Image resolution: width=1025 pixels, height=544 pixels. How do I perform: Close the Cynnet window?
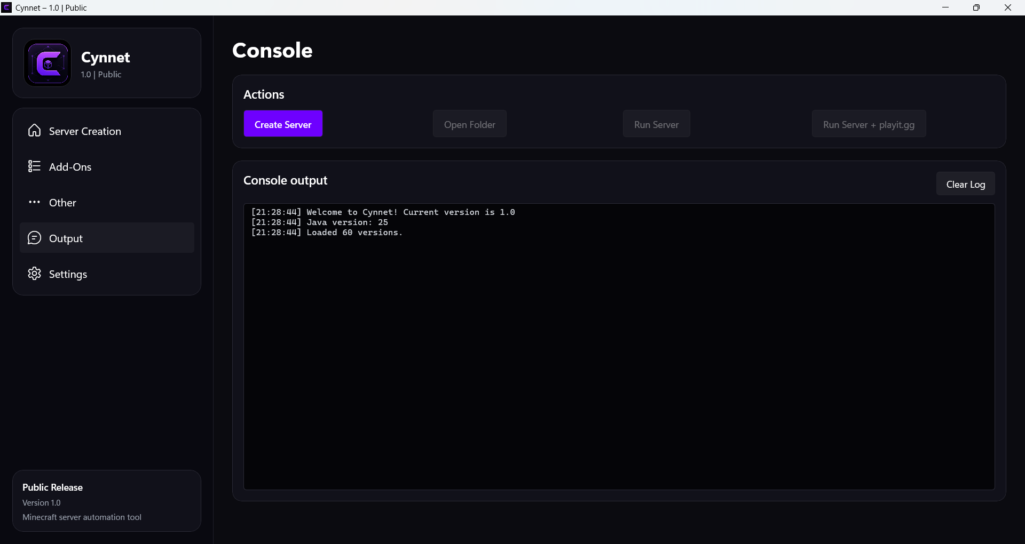(1008, 7)
